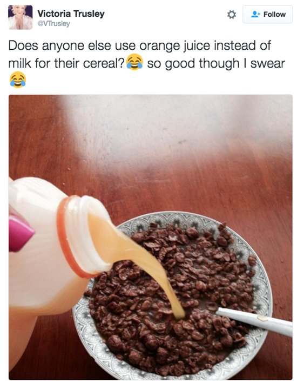Click the pink fingernail in the photo
Screen dimensions: 297x382
(20, 233)
